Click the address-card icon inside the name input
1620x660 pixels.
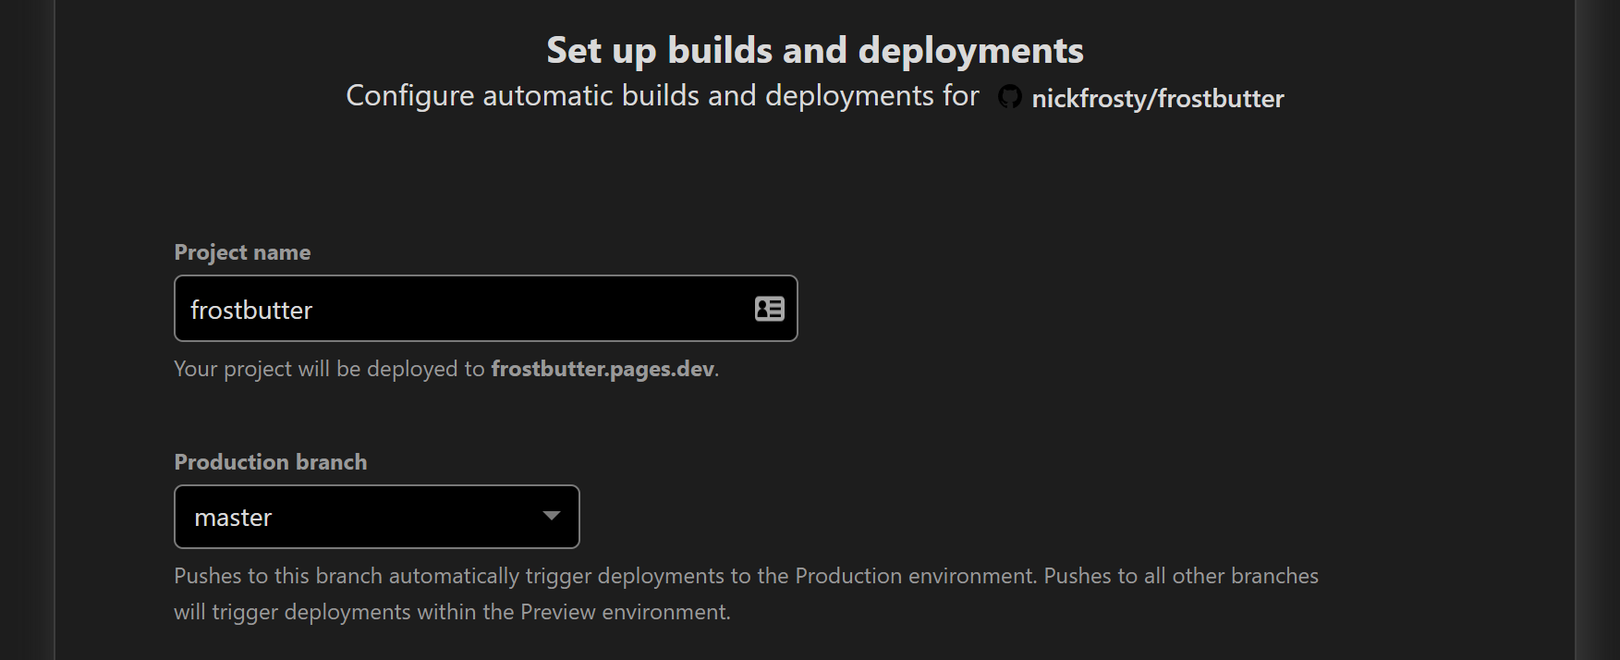click(x=768, y=308)
